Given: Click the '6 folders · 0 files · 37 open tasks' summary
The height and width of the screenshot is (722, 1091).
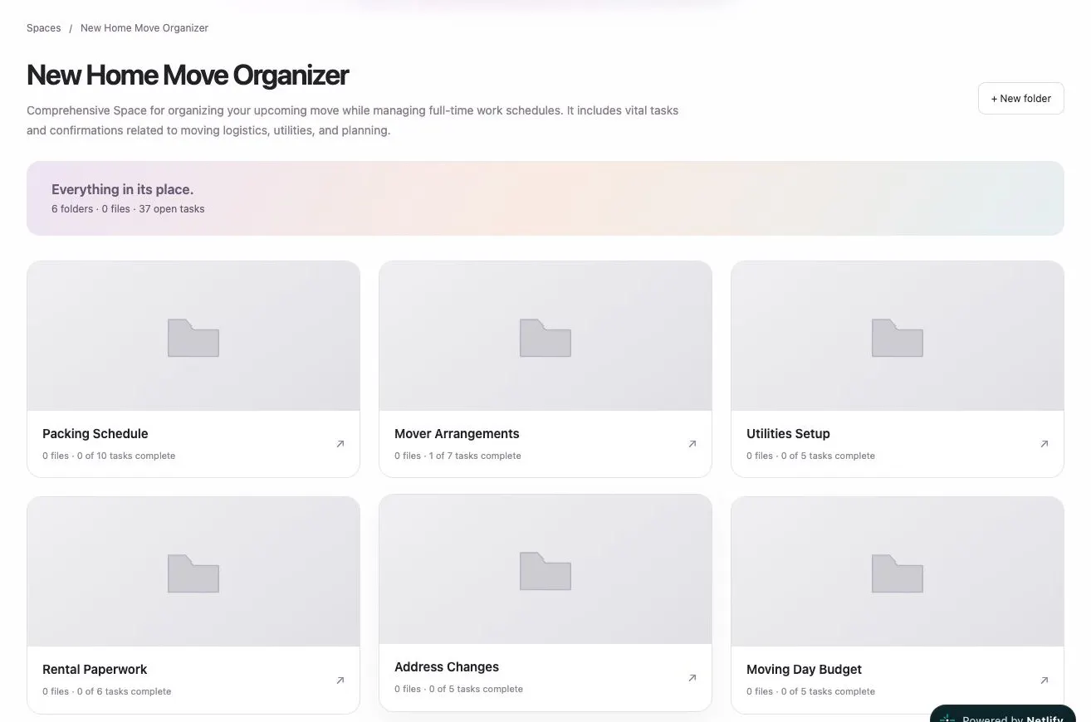Looking at the screenshot, I should point(128,209).
